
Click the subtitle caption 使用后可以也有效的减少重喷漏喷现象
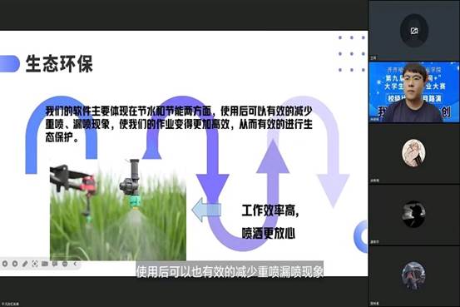pos(230,272)
